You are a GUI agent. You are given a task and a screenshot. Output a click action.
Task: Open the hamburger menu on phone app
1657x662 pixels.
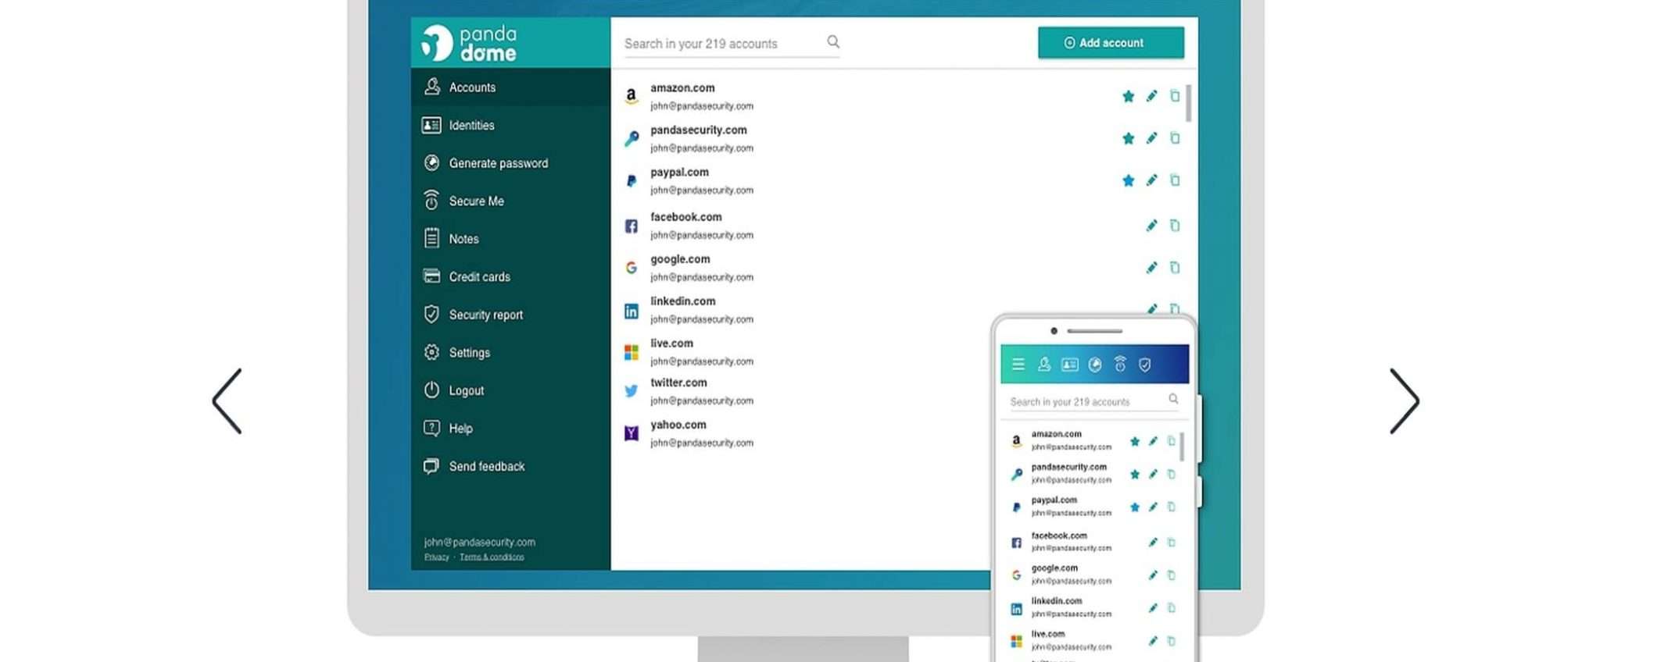click(x=1018, y=364)
